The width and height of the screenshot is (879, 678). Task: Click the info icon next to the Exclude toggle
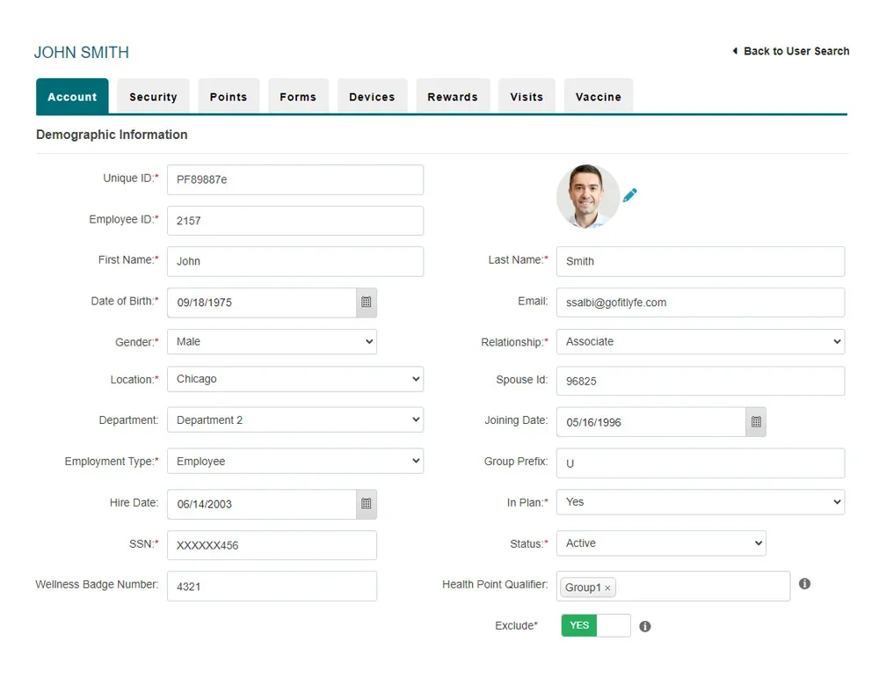tap(644, 625)
